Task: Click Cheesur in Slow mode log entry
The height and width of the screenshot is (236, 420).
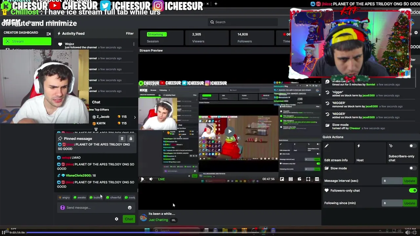Action: (355, 128)
